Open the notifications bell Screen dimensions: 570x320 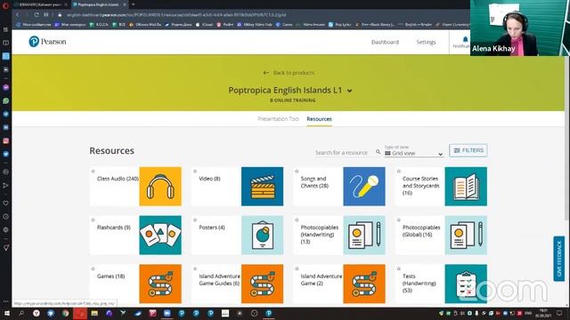(465, 39)
